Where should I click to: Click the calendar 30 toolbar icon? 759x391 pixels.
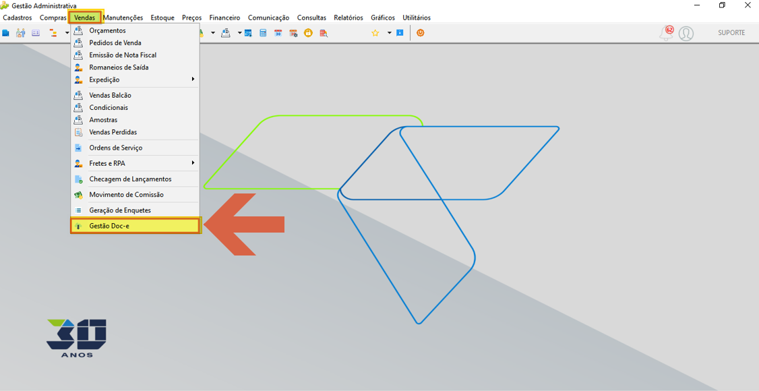click(x=278, y=33)
